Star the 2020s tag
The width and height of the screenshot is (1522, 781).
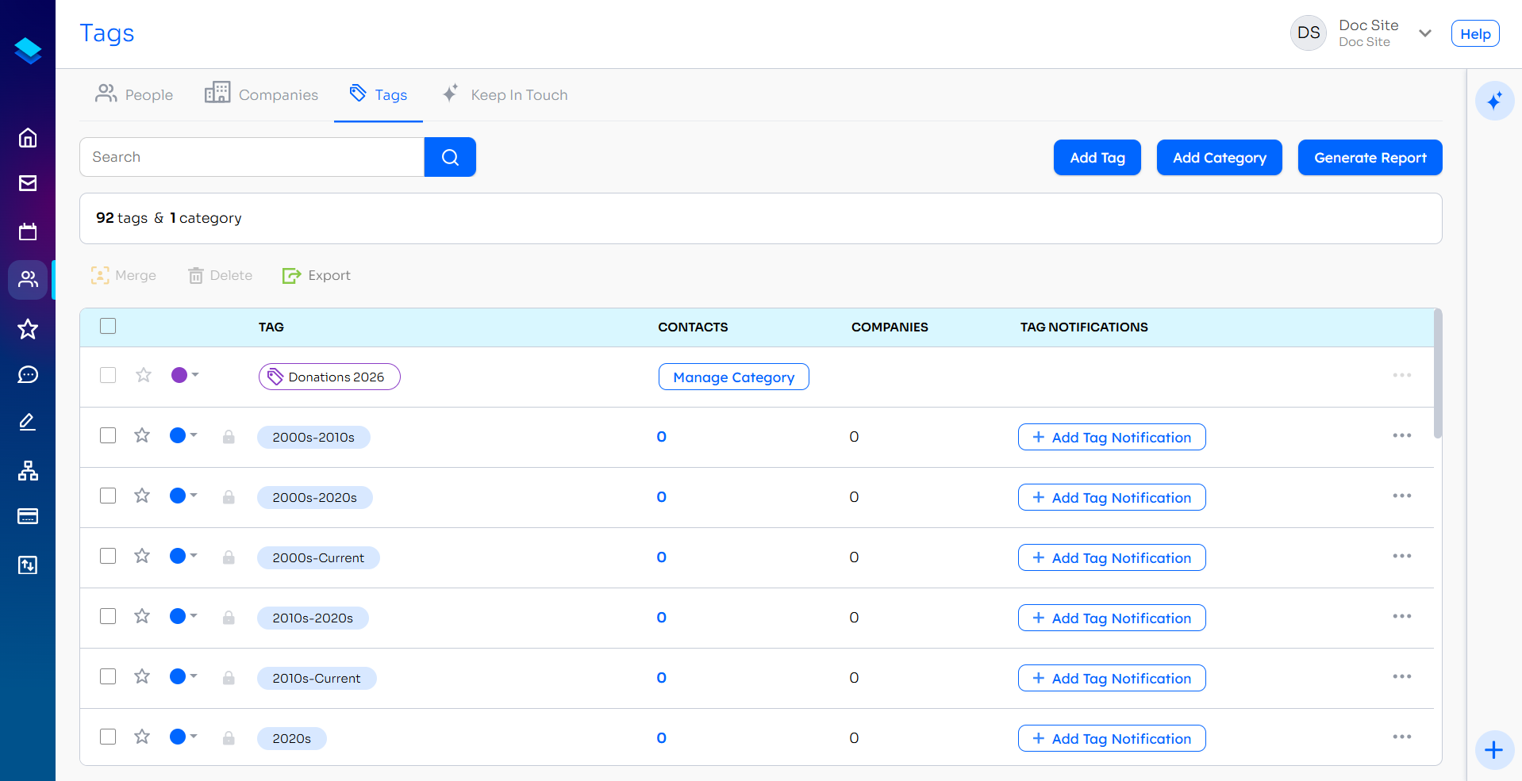142,737
